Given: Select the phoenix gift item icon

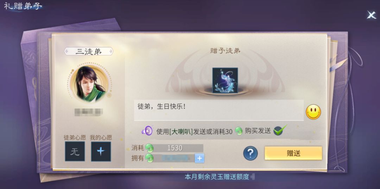Looking at the screenshot, I should pyautogui.click(x=225, y=80).
